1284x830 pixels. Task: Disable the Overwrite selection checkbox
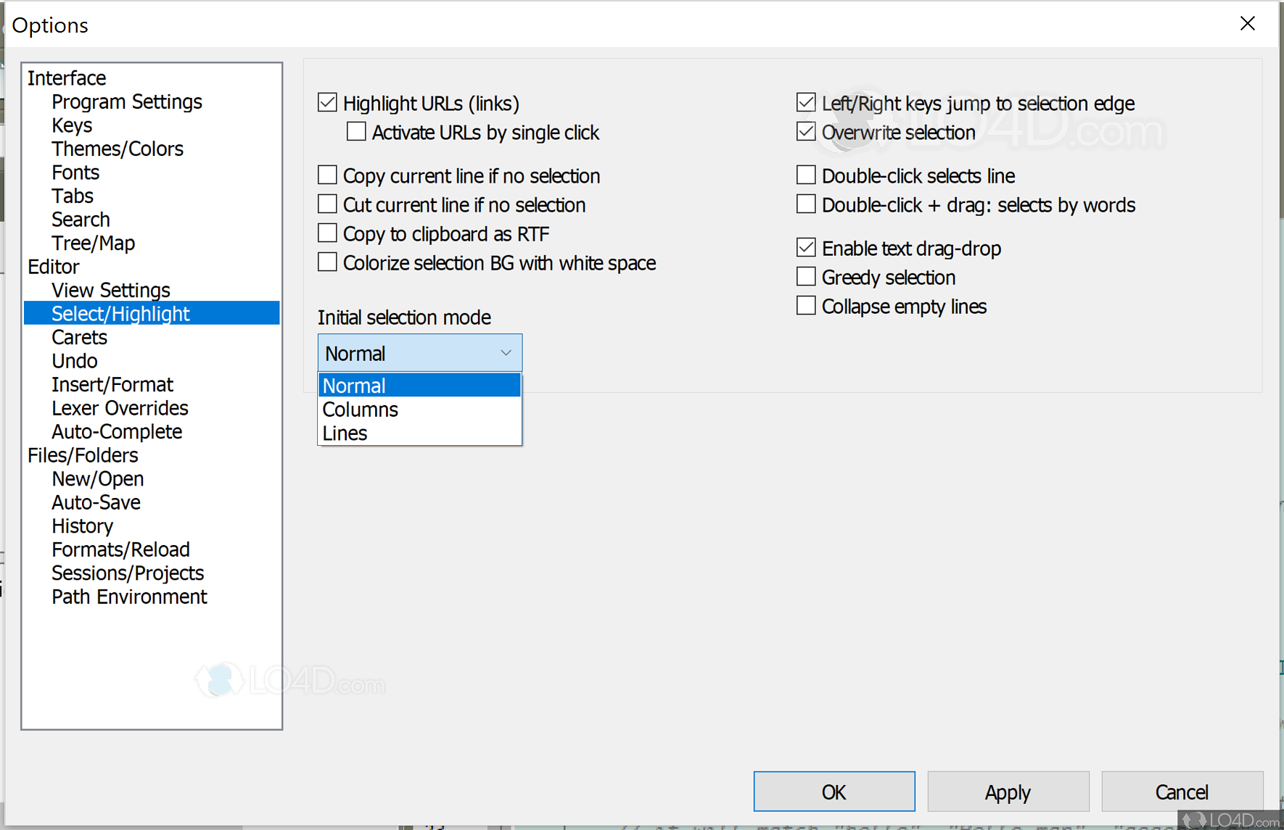click(x=805, y=131)
